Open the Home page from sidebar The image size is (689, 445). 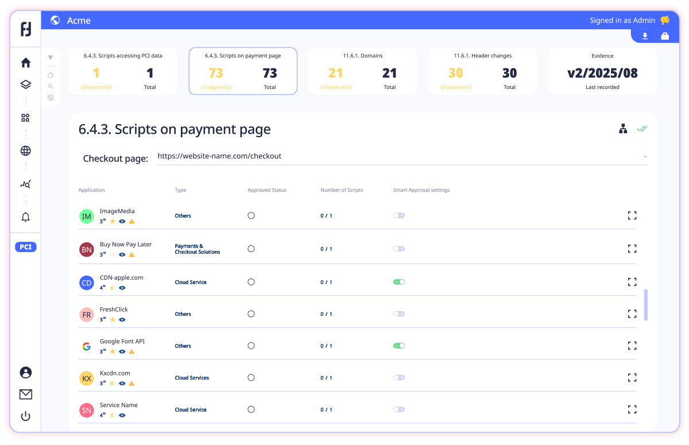25,63
